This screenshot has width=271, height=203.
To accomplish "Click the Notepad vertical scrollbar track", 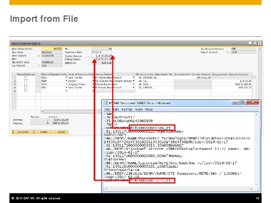I will [x=256, y=150].
